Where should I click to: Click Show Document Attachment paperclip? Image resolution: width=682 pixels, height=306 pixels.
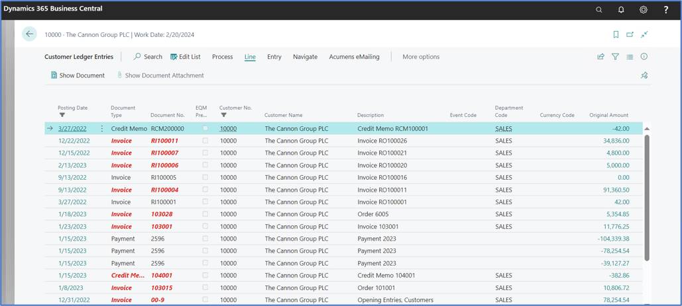119,75
